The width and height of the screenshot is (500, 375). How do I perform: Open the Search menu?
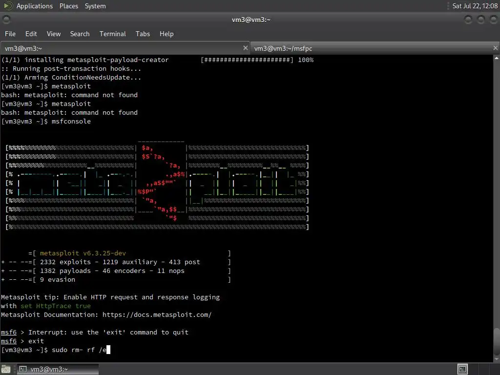(80, 34)
